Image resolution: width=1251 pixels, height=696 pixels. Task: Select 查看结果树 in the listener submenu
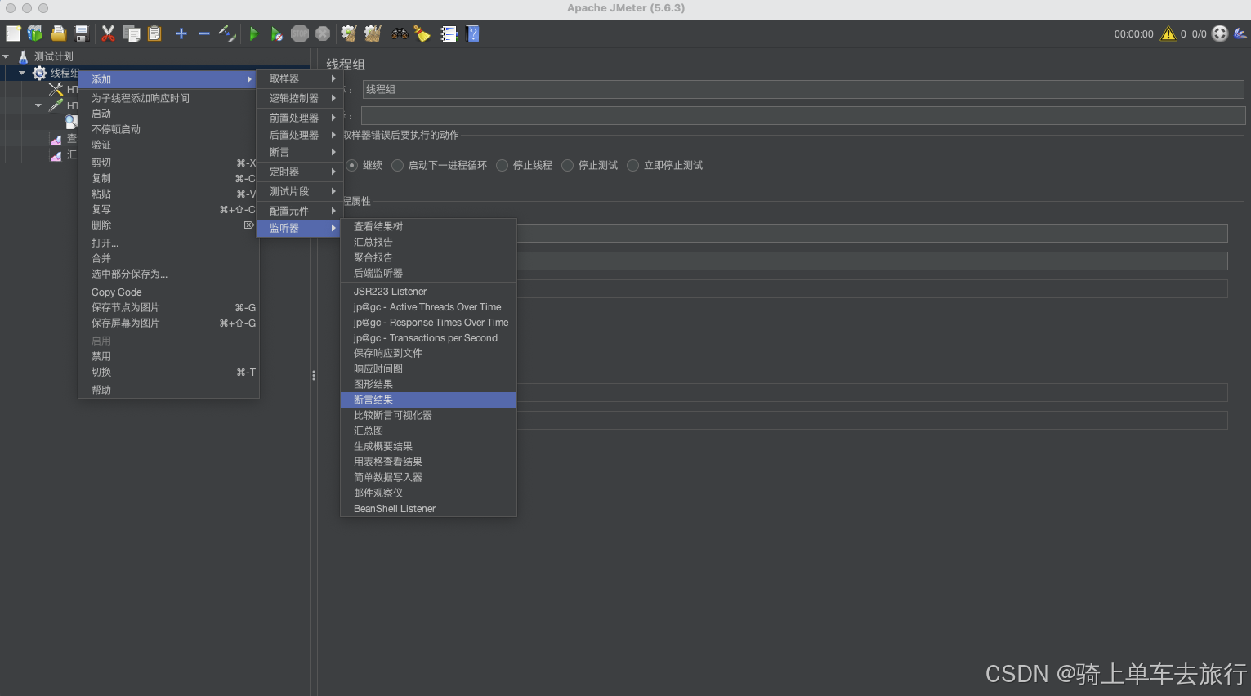tap(378, 226)
